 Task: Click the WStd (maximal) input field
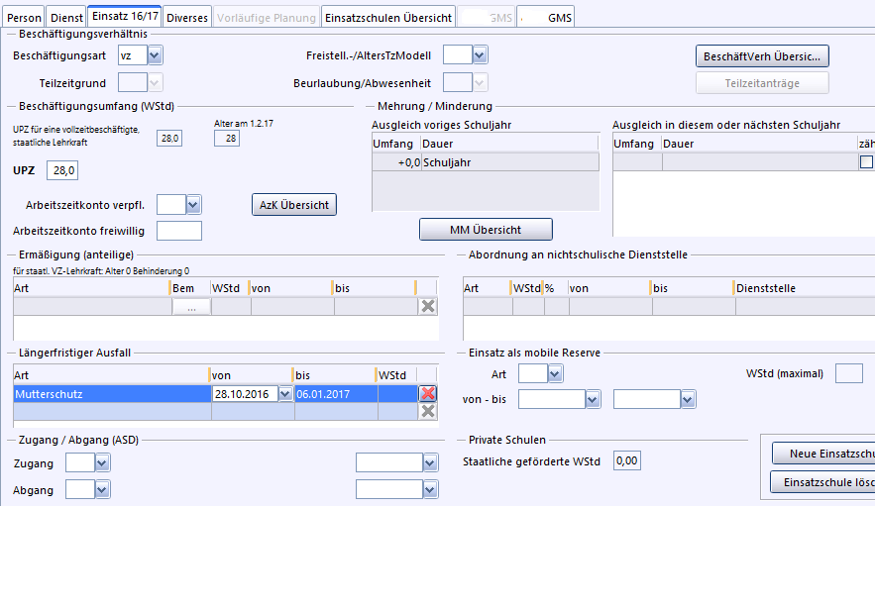pos(849,373)
